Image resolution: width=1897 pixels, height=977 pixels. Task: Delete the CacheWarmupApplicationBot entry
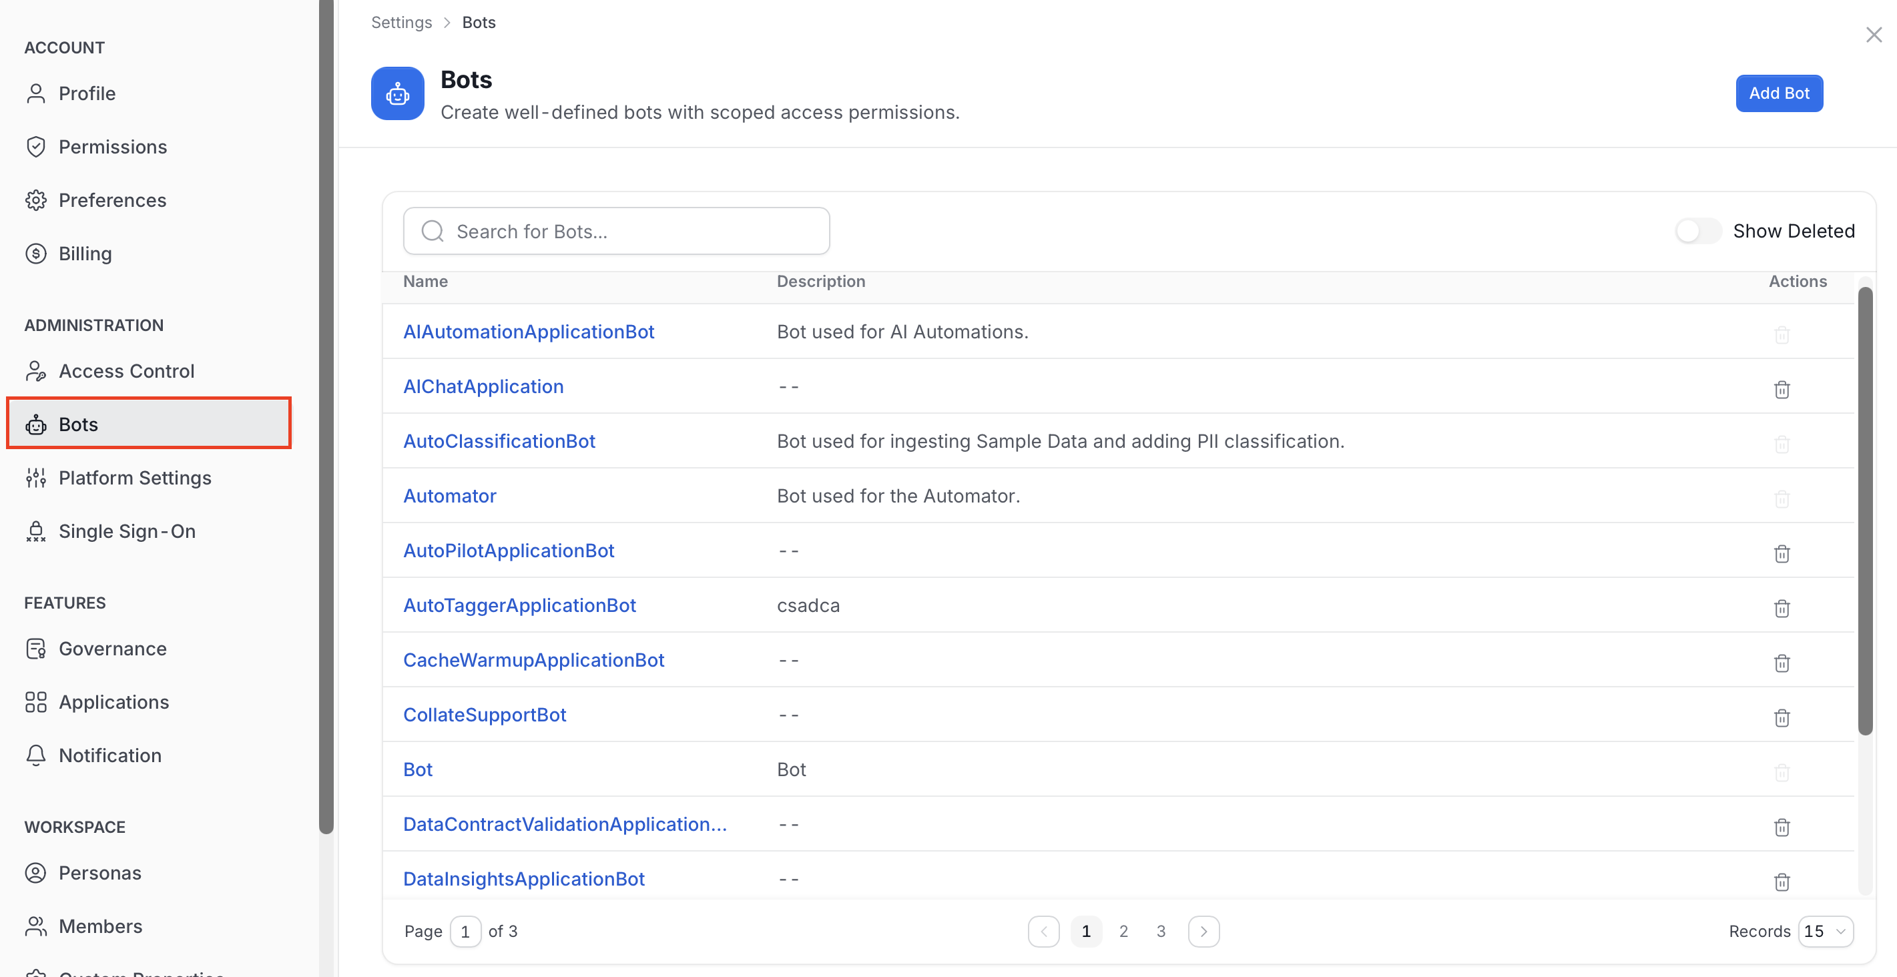tap(1782, 663)
